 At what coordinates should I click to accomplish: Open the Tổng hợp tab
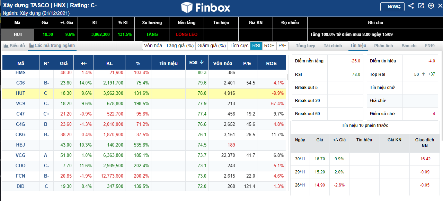(305, 46)
